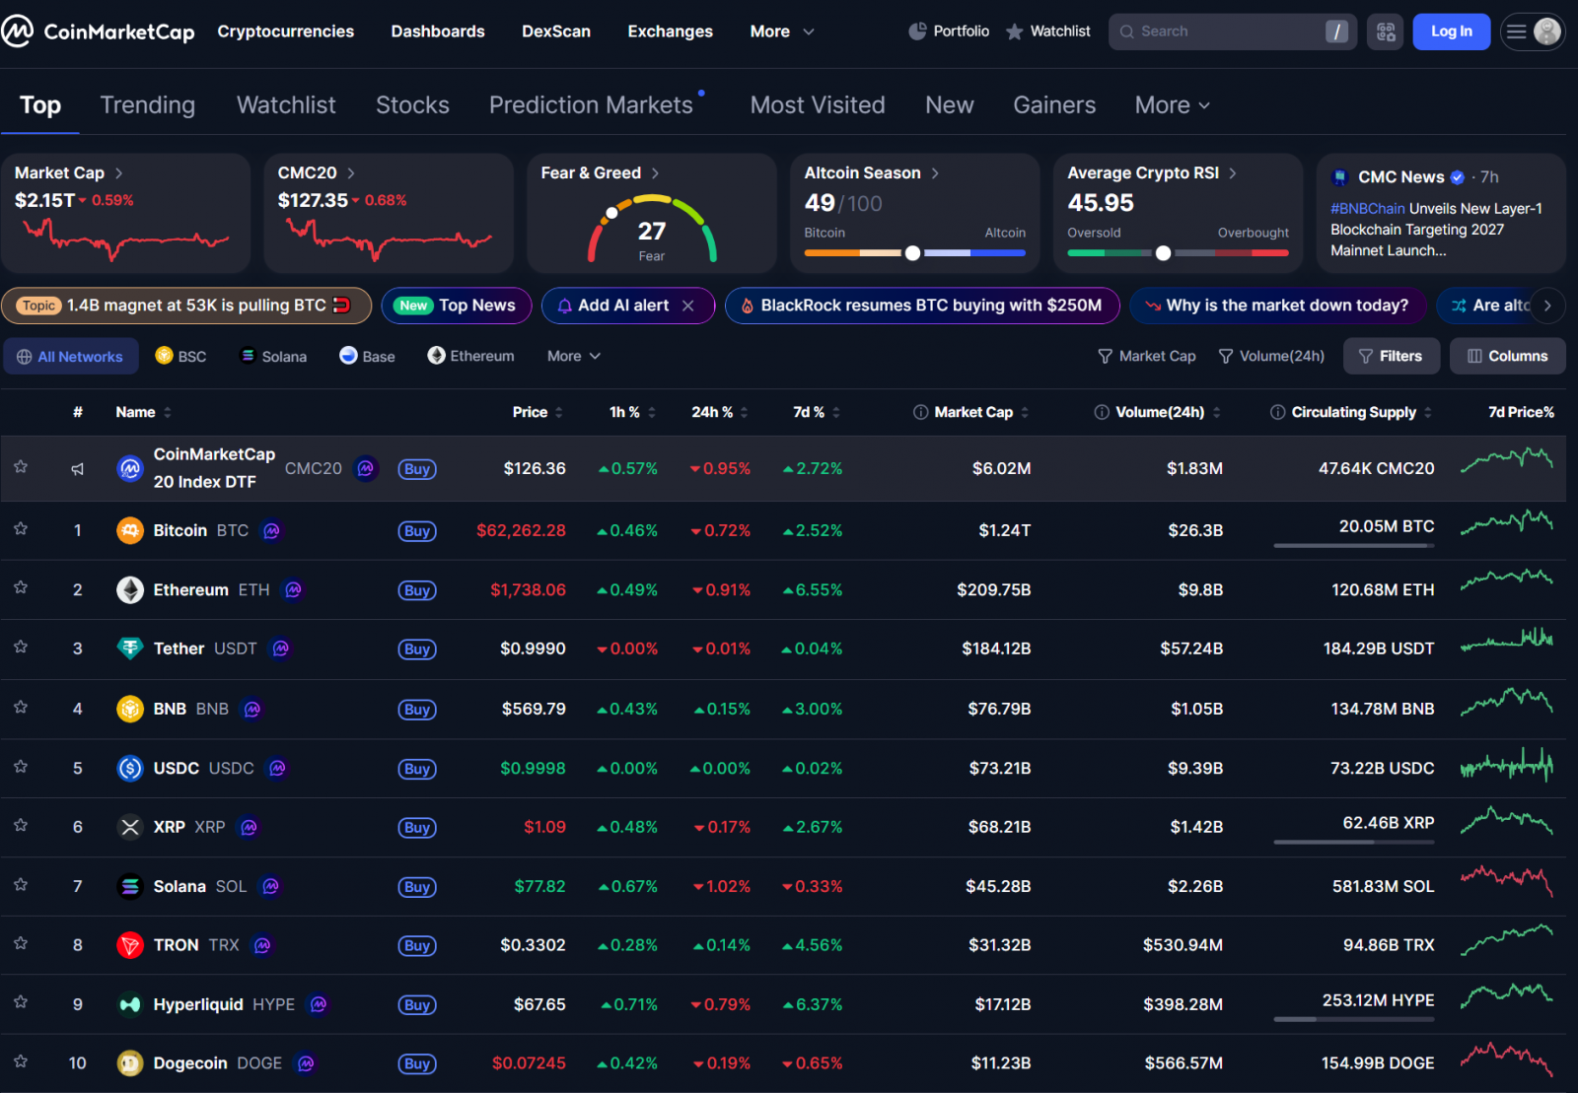Open DexScan in top navigation
Viewport: 1578px width, 1093px height.
[556, 32]
